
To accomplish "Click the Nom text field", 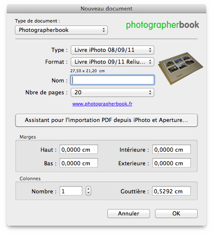I will 112,80.
